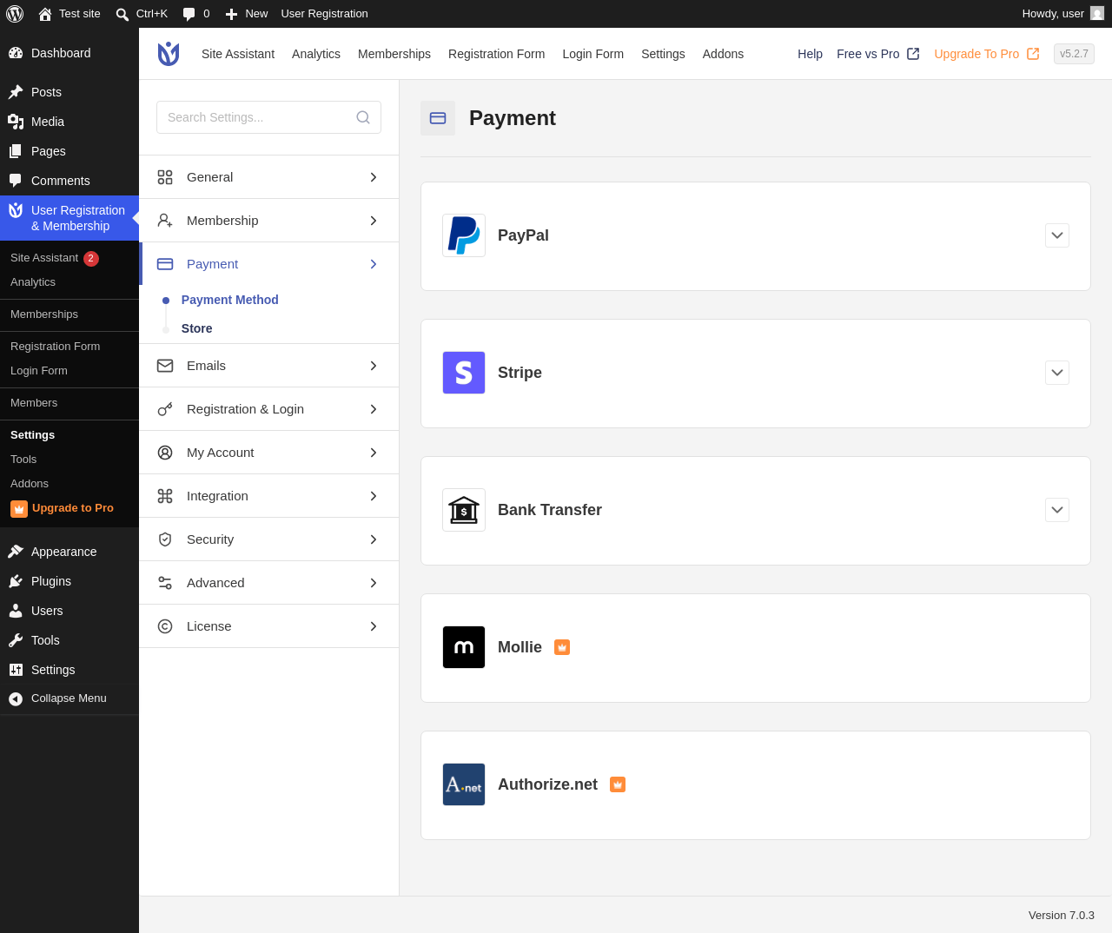Click the Integration command icon
Screen dimensions: 1112x933
coord(165,496)
